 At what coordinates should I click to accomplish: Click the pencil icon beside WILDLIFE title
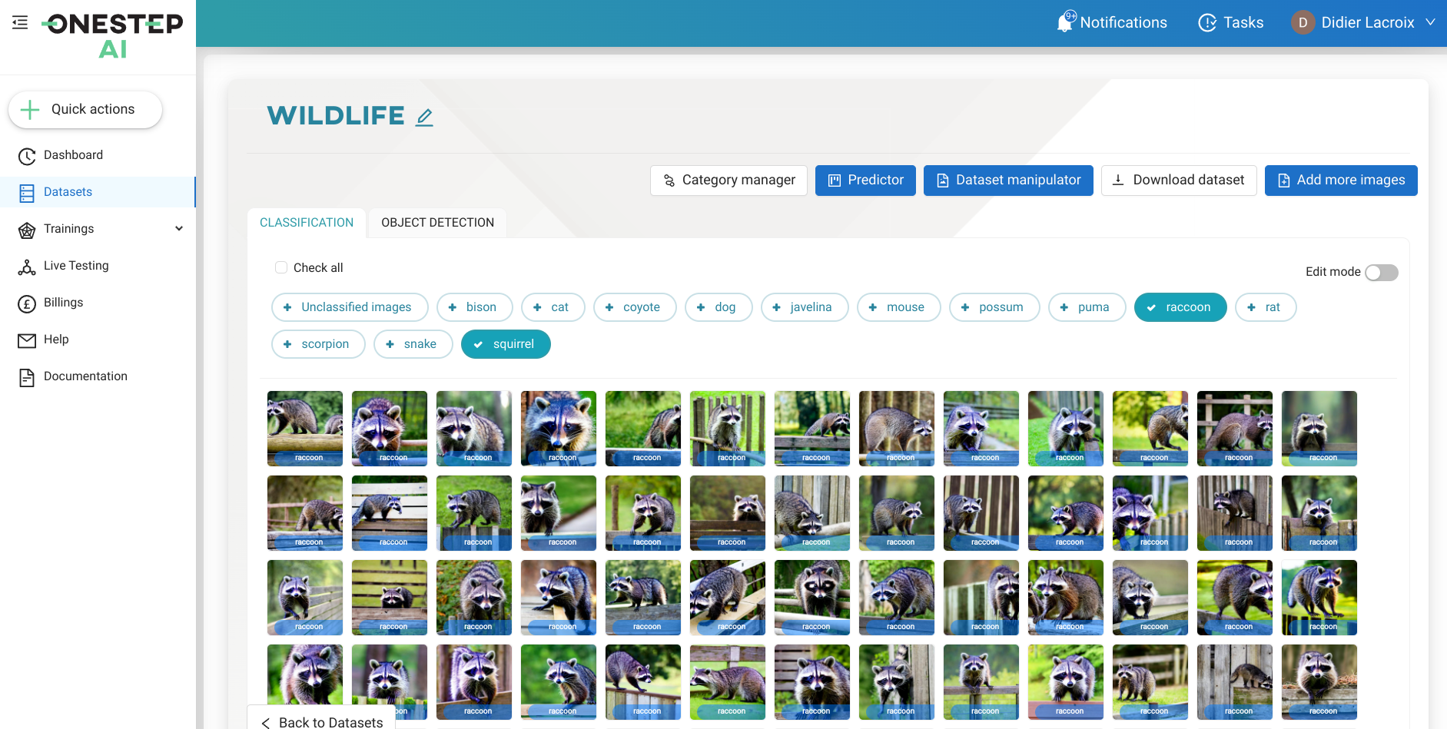(x=424, y=118)
